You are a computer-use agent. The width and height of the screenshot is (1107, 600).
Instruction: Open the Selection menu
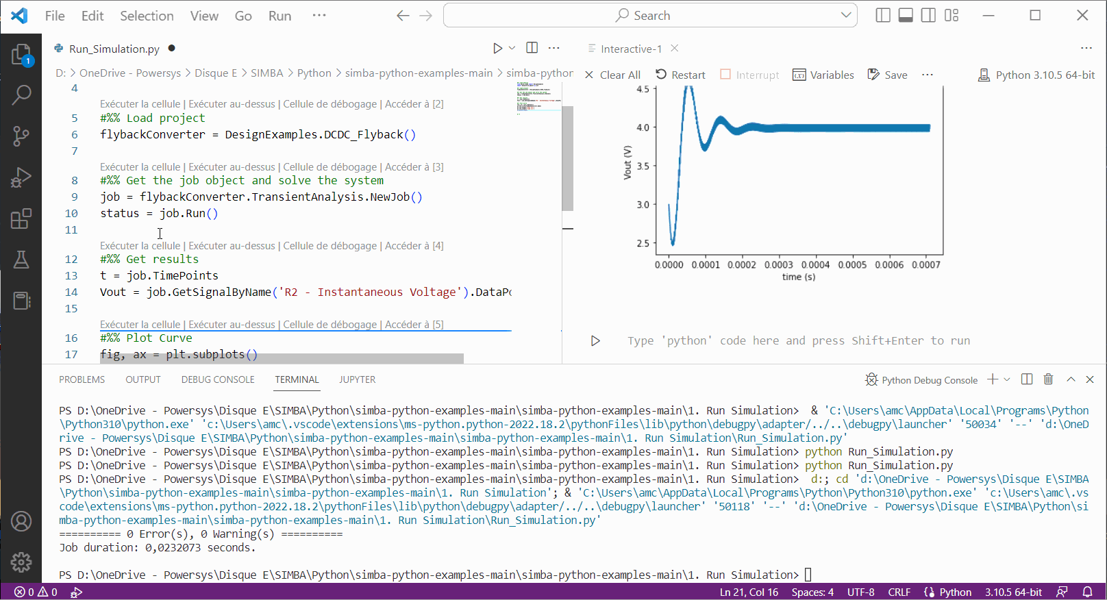(147, 16)
